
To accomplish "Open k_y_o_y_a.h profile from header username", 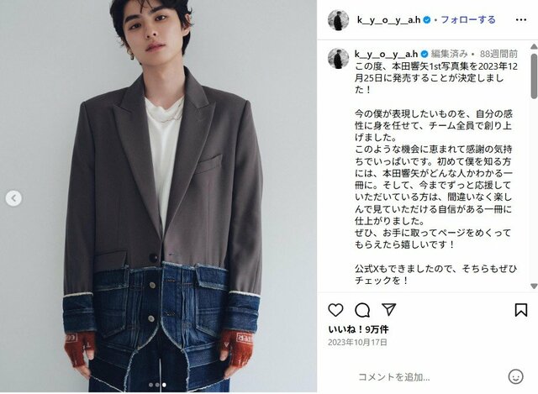I will click(x=388, y=20).
